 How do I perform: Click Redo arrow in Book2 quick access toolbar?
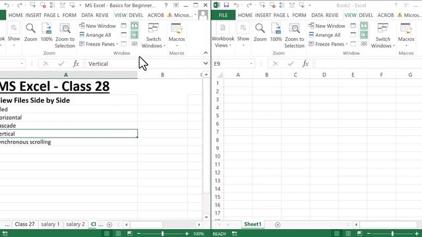coord(249,5)
